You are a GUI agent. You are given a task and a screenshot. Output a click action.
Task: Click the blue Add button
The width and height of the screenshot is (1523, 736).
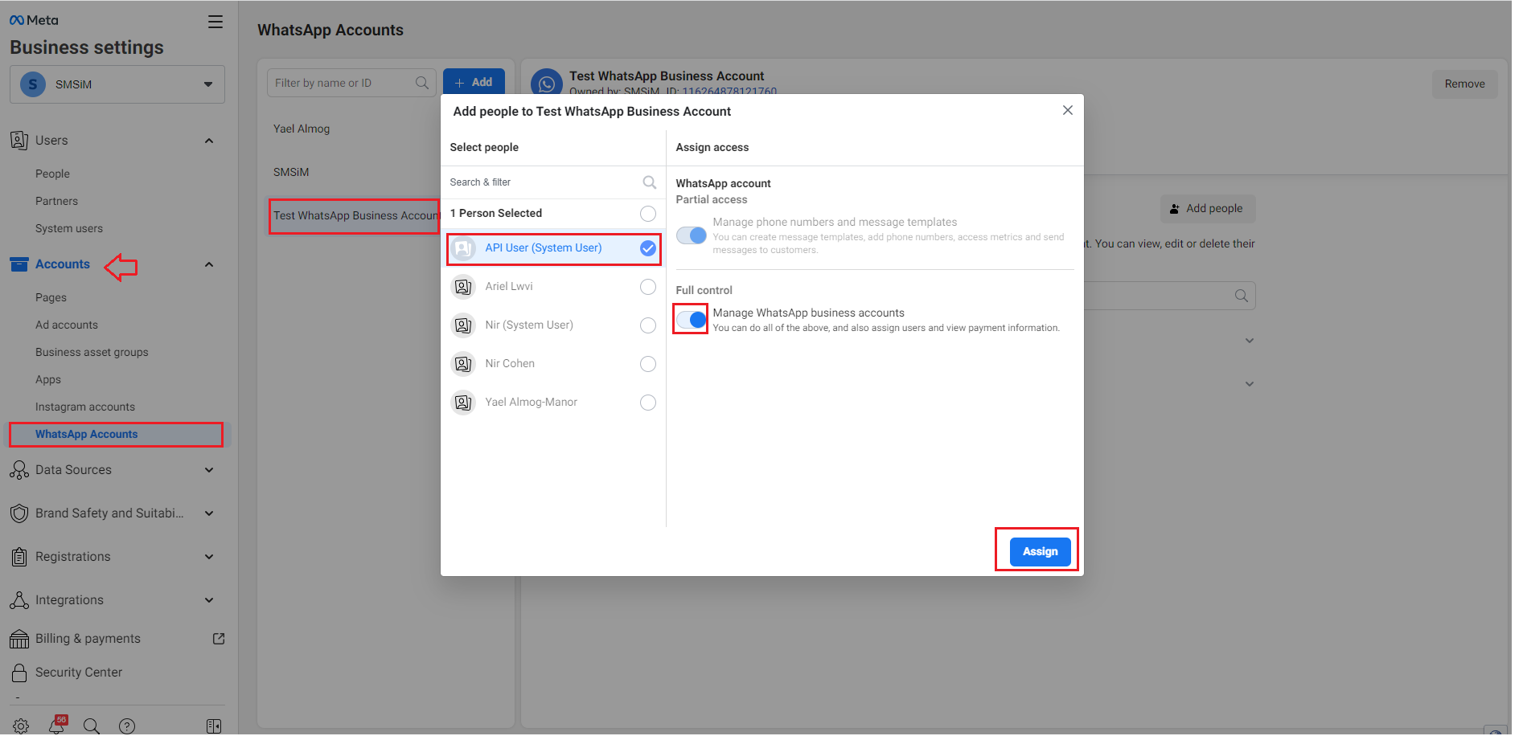point(474,83)
